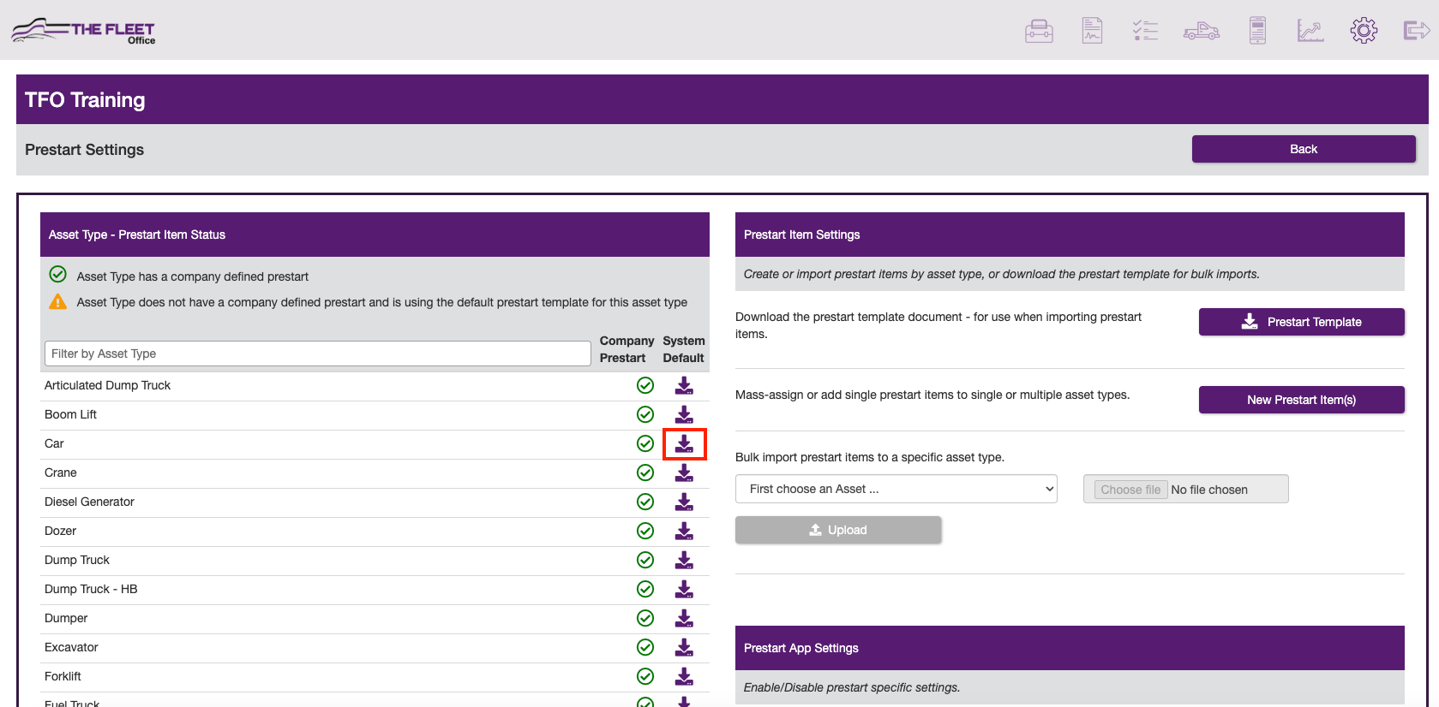Click the Back button

point(1304,149)
